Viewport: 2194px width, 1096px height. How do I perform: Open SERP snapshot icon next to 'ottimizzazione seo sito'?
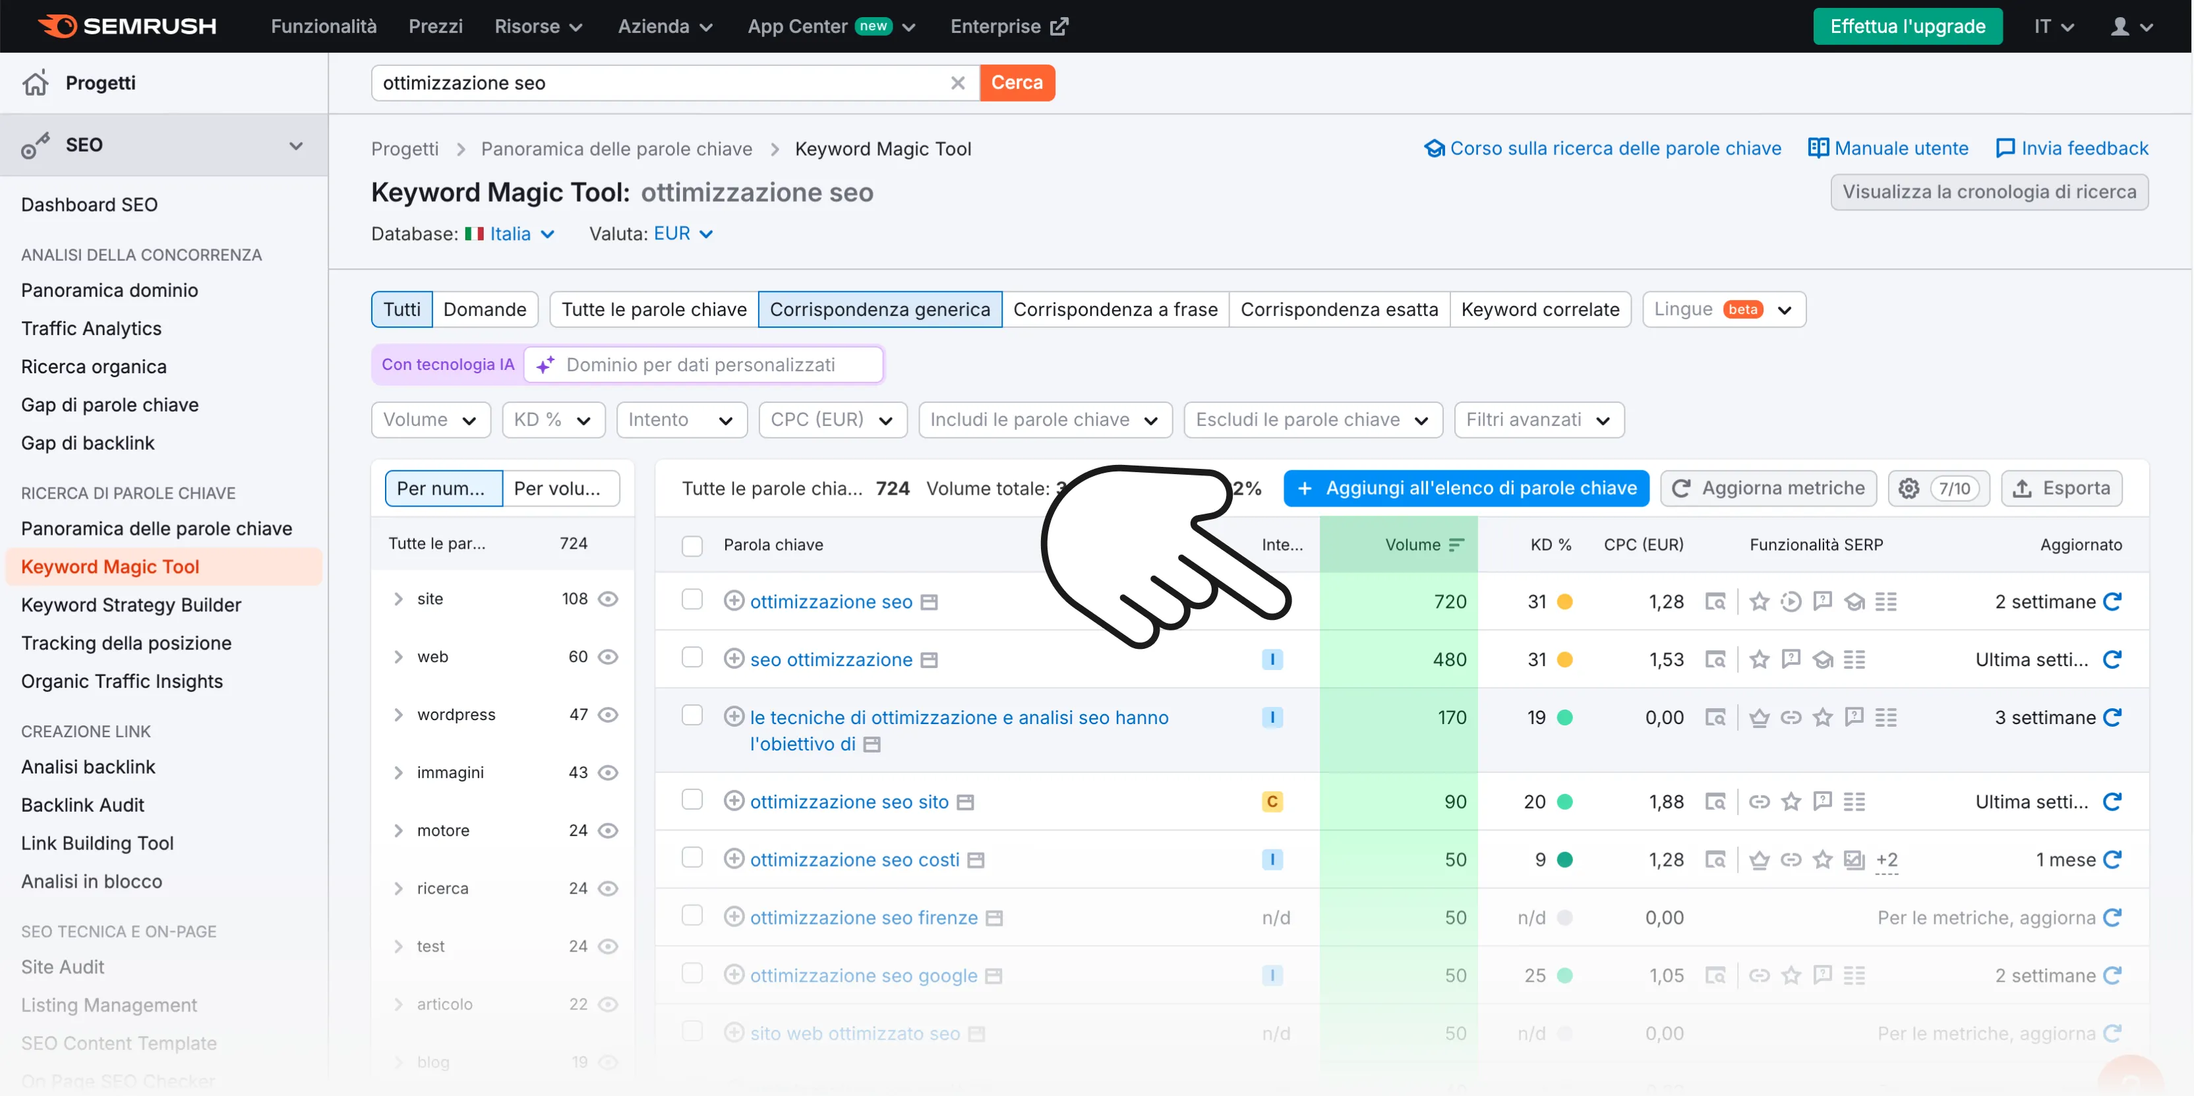click(x=965, y=803)
